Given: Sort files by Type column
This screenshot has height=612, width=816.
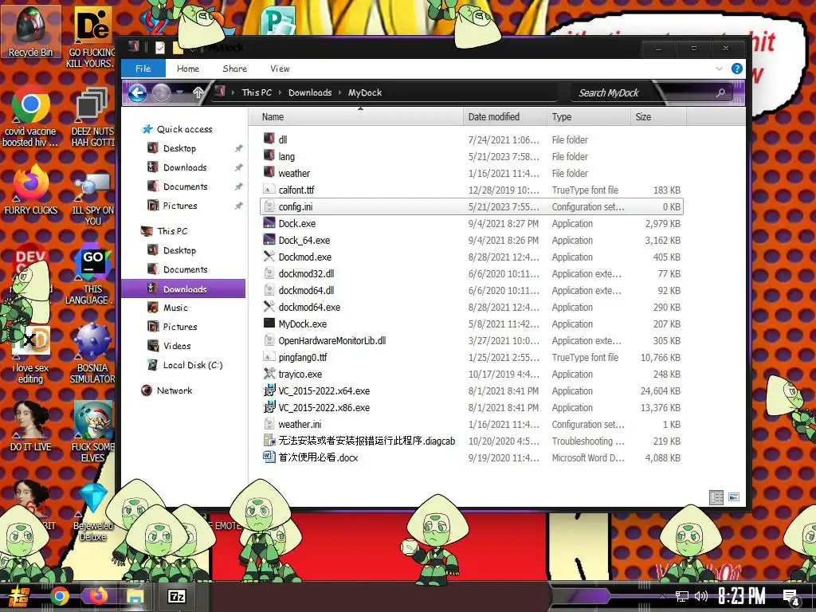Looking at the screenshot, I should 588,117.
